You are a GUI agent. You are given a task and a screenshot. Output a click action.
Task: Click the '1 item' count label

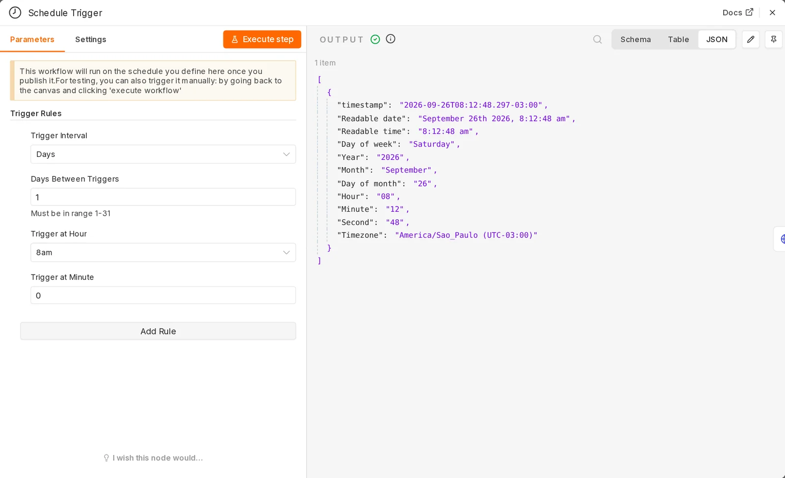point(325,63)
